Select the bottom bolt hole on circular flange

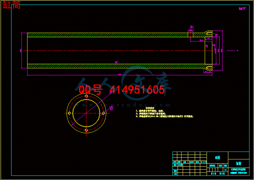[86, 130]
